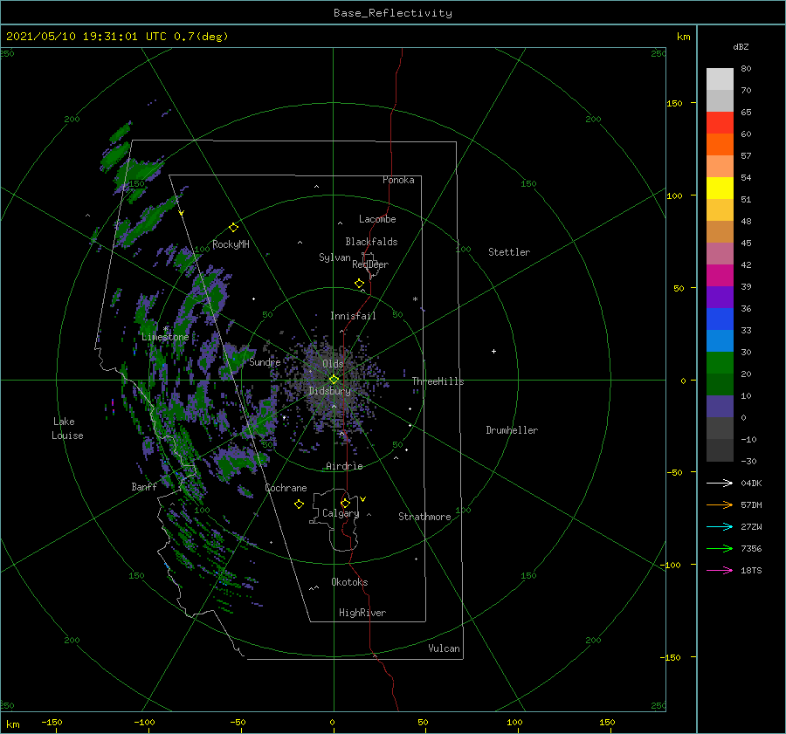This screenshot has width=786, height=734.
Task: Click the green 7356 arrow in legend
Action: (x=720, y=549)
